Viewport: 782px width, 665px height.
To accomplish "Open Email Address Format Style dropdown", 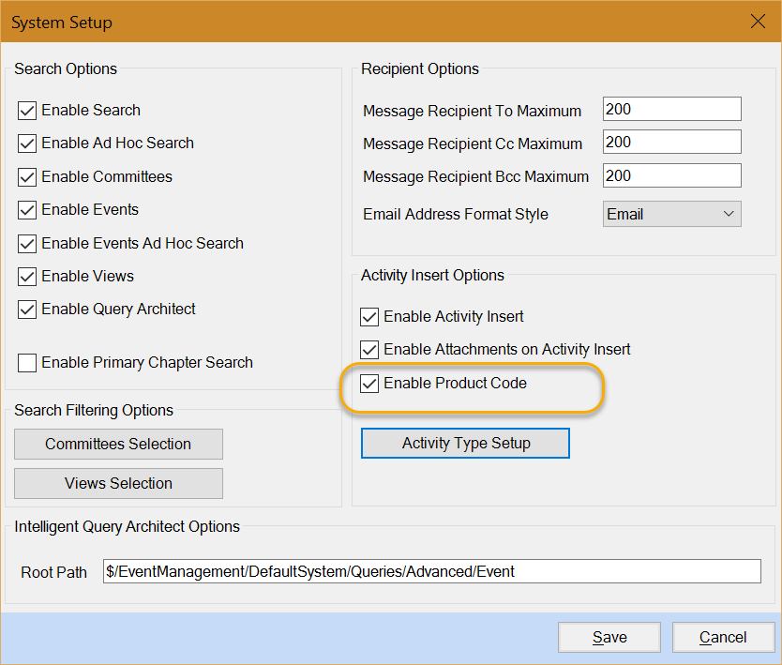I will point(671,214).
